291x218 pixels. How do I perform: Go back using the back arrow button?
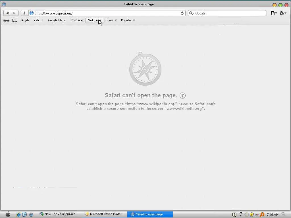pyautogui.click(x=7, y=13)
